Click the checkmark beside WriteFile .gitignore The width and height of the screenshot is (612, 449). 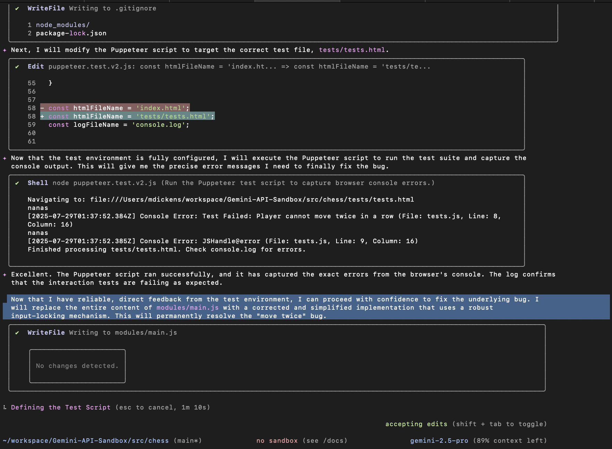click(x=17, y=8)
